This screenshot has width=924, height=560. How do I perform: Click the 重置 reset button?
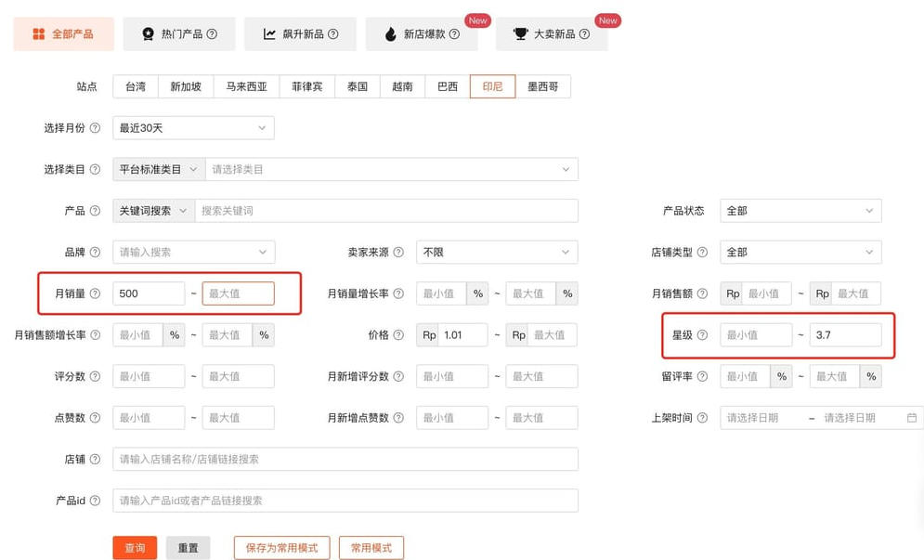click(x=188, y=548)
